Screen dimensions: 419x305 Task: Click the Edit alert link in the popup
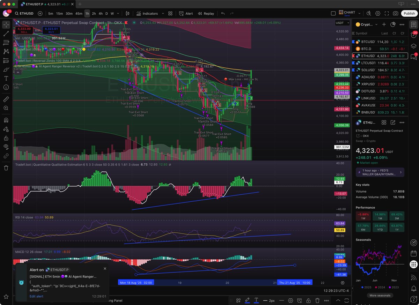coord(36,296)
